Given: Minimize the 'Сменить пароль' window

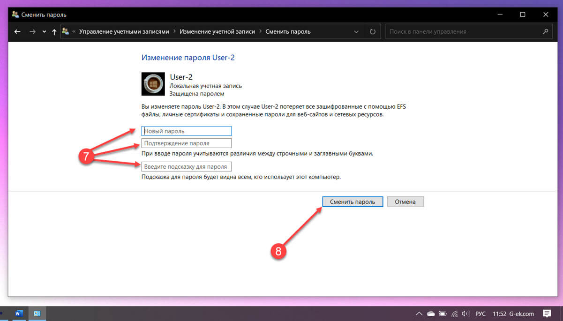Looking at the screenshot, I should coord(501,15).
